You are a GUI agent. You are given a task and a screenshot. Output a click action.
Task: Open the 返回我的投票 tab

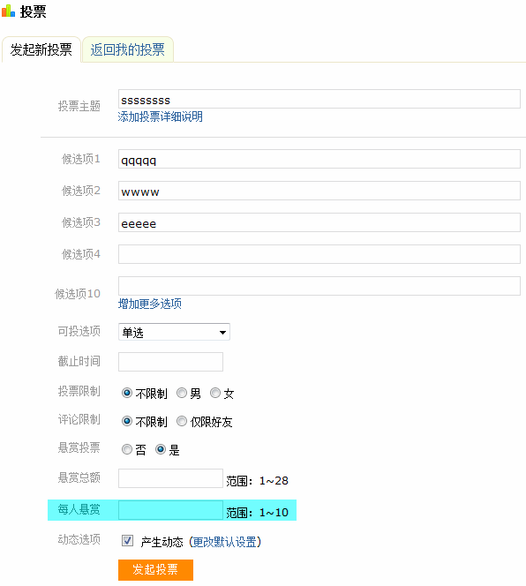click(x=127, y=49)
